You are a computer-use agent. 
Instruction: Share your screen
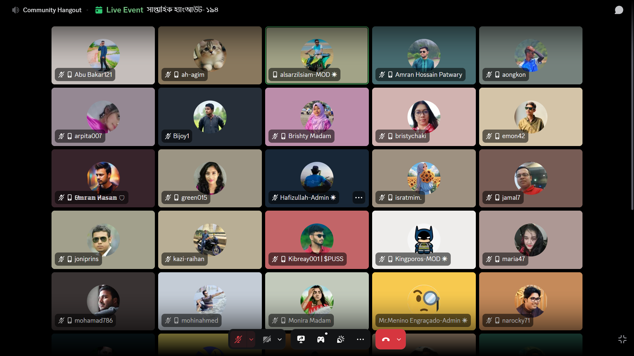click(301, 339)
